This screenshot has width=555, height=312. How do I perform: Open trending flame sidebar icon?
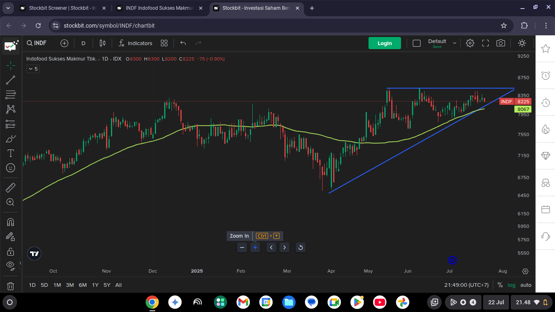click(545, 129)
